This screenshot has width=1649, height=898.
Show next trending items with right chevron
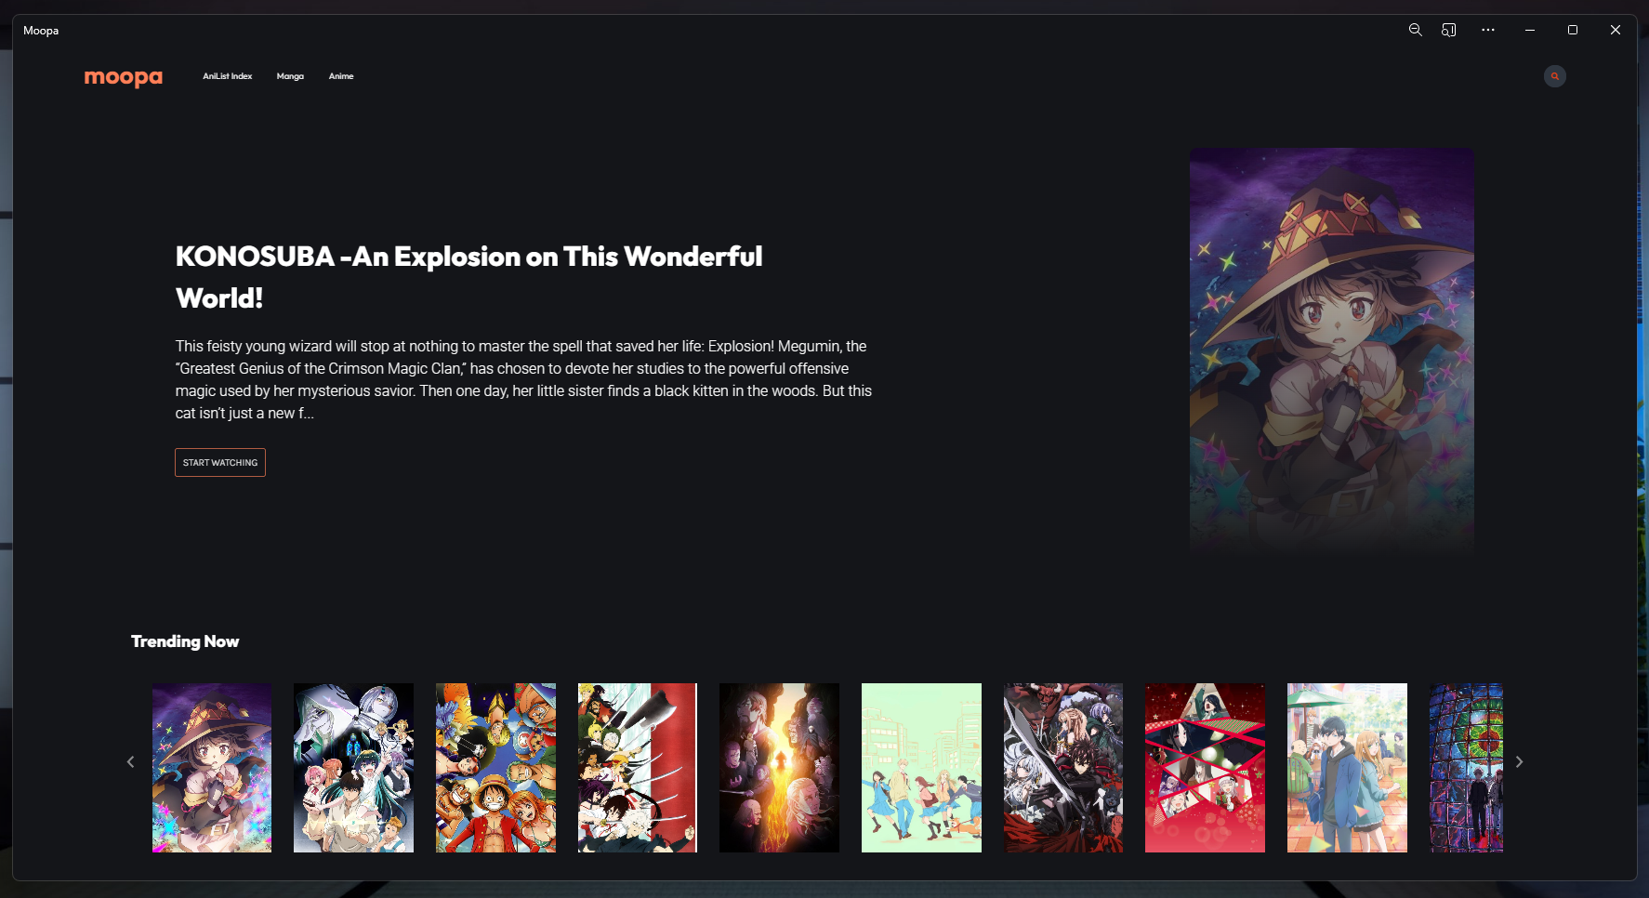pyautogui.click(x=1519, y=762)
